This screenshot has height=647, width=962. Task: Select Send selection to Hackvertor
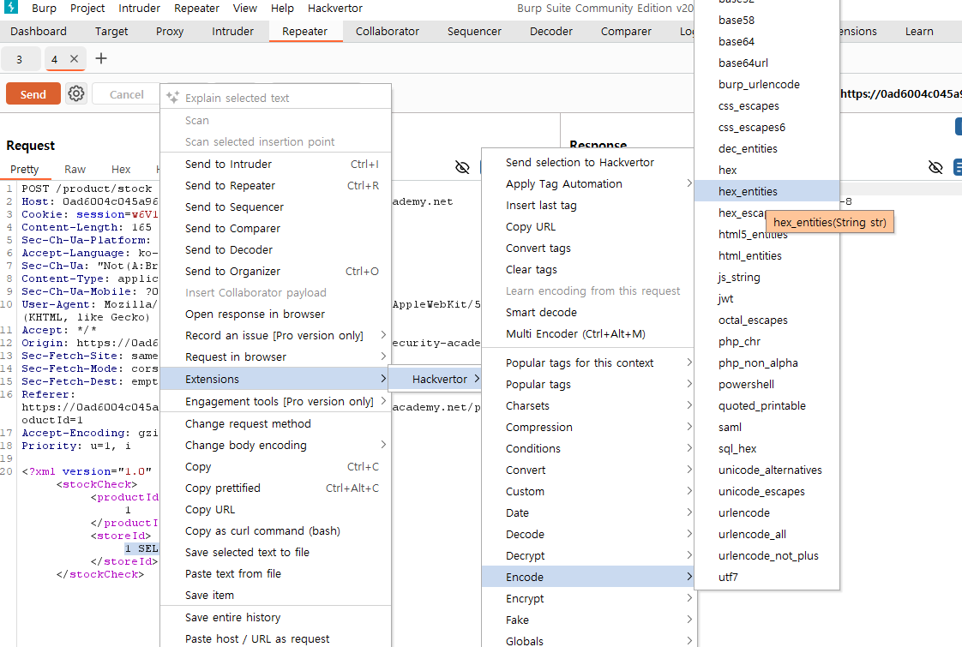pyautogui.click(x=580, y=162)
